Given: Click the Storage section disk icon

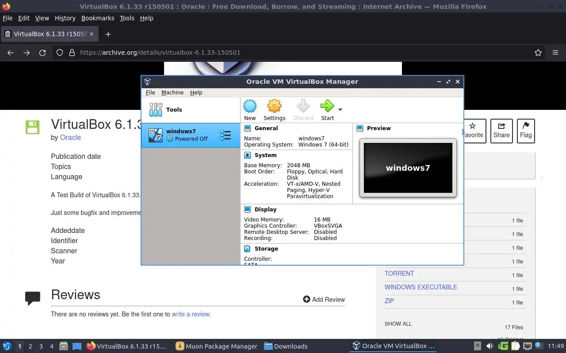Looking at the screenshot, I should tap(248, 249).
